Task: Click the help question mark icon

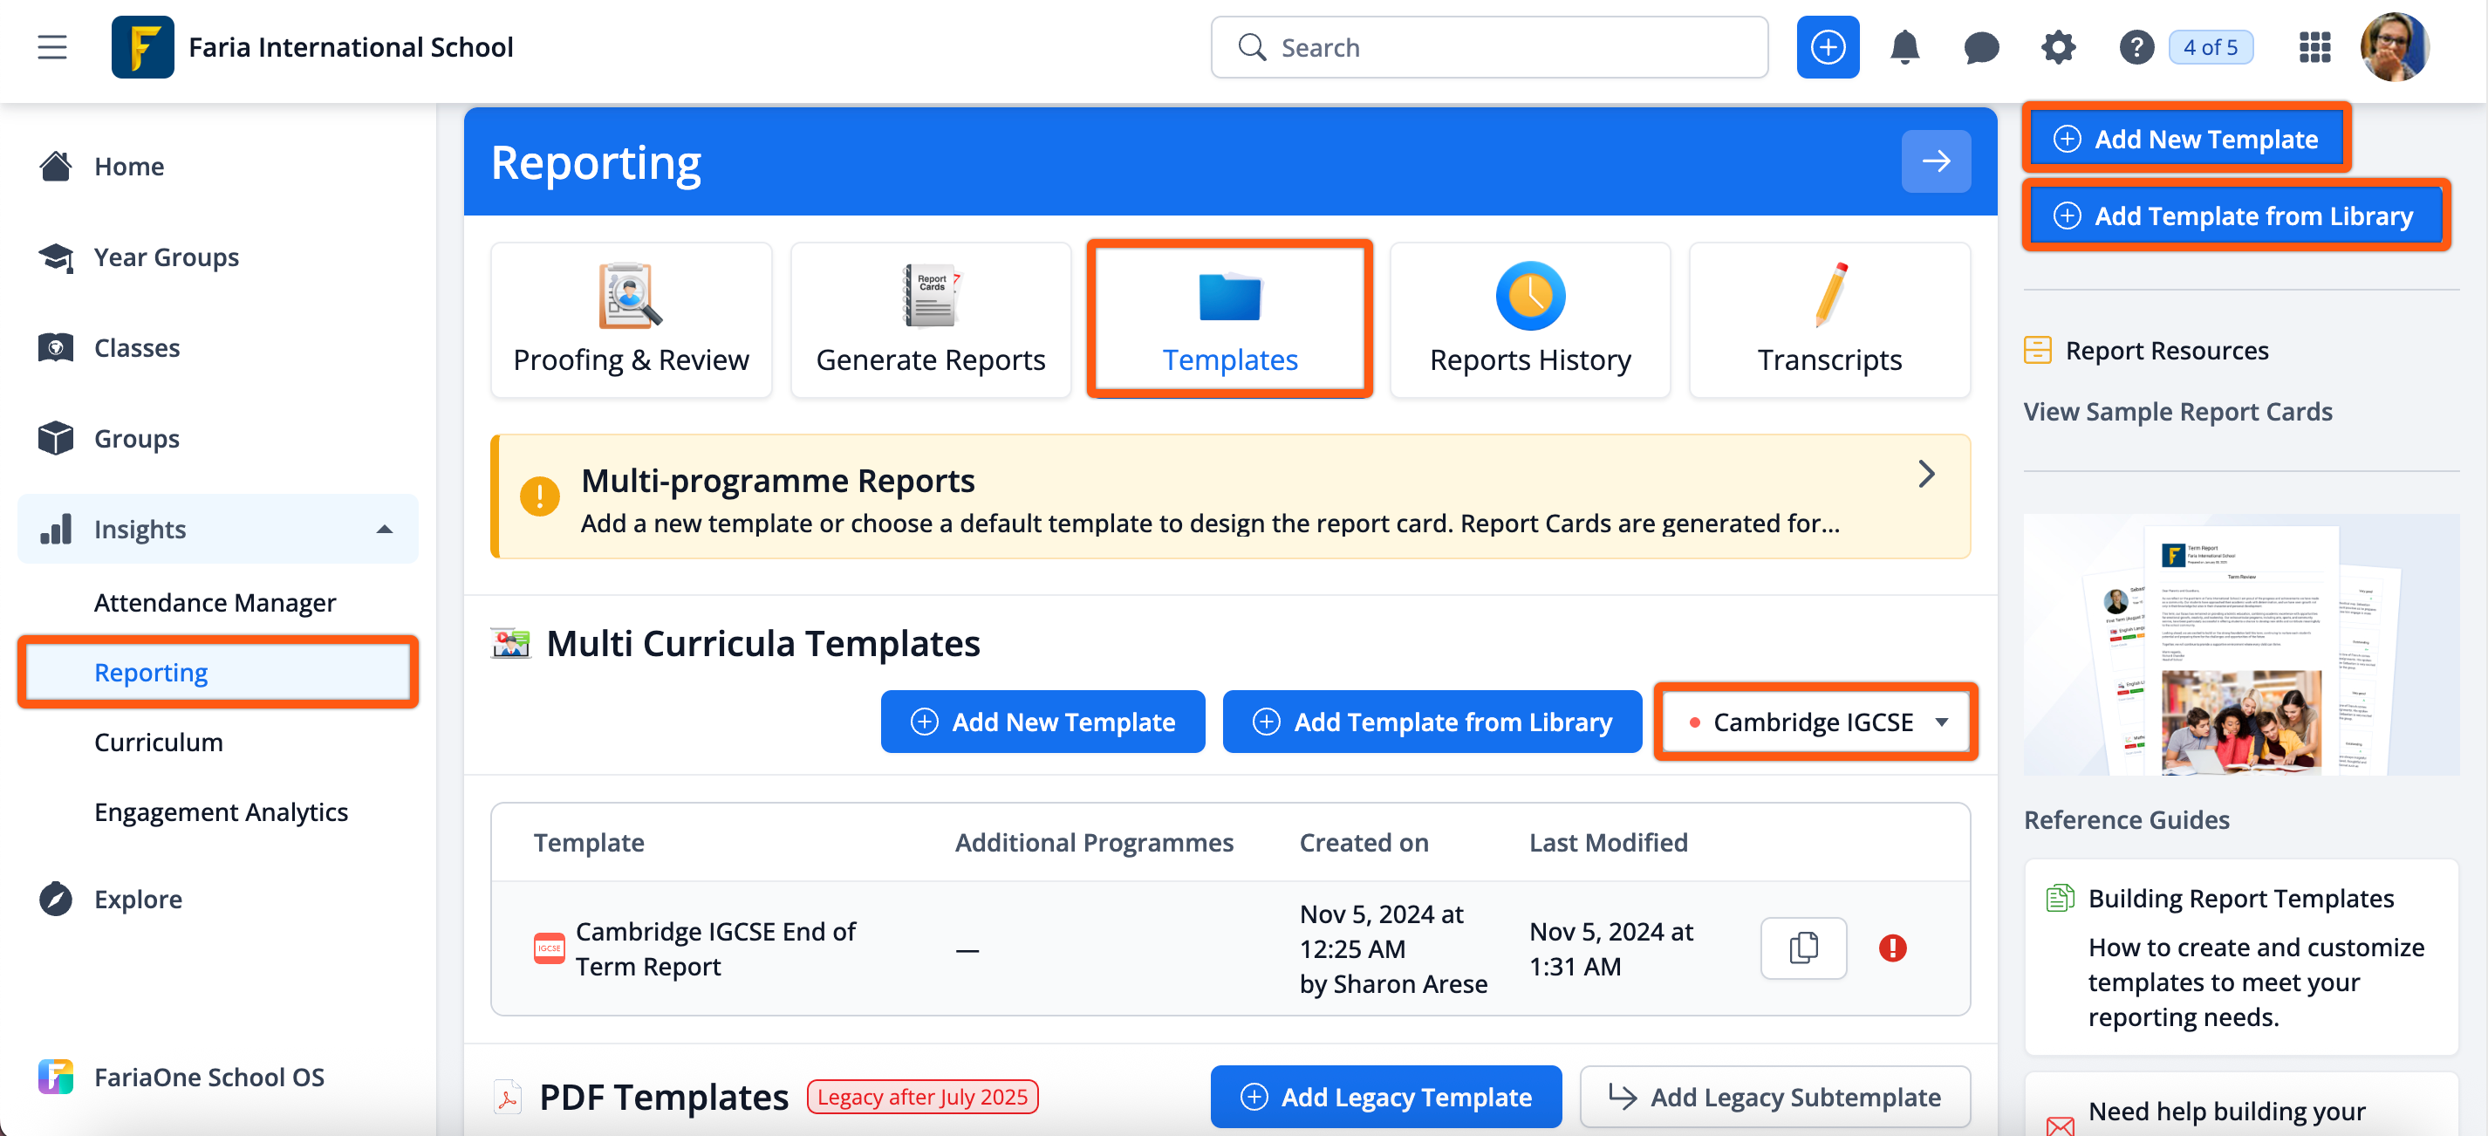Action: [2136, 47]
